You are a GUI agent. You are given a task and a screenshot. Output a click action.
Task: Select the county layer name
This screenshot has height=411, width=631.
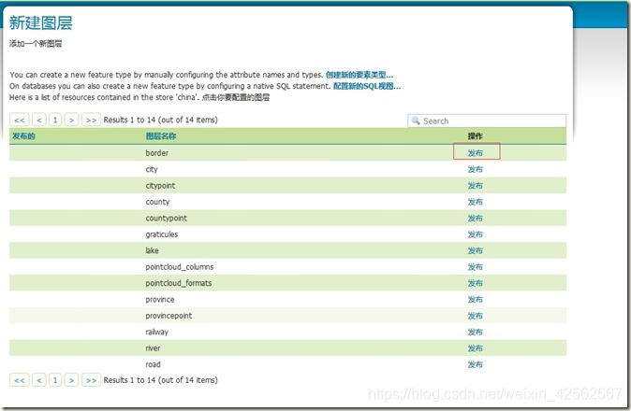pyautogui.click(x=157, y=202)
